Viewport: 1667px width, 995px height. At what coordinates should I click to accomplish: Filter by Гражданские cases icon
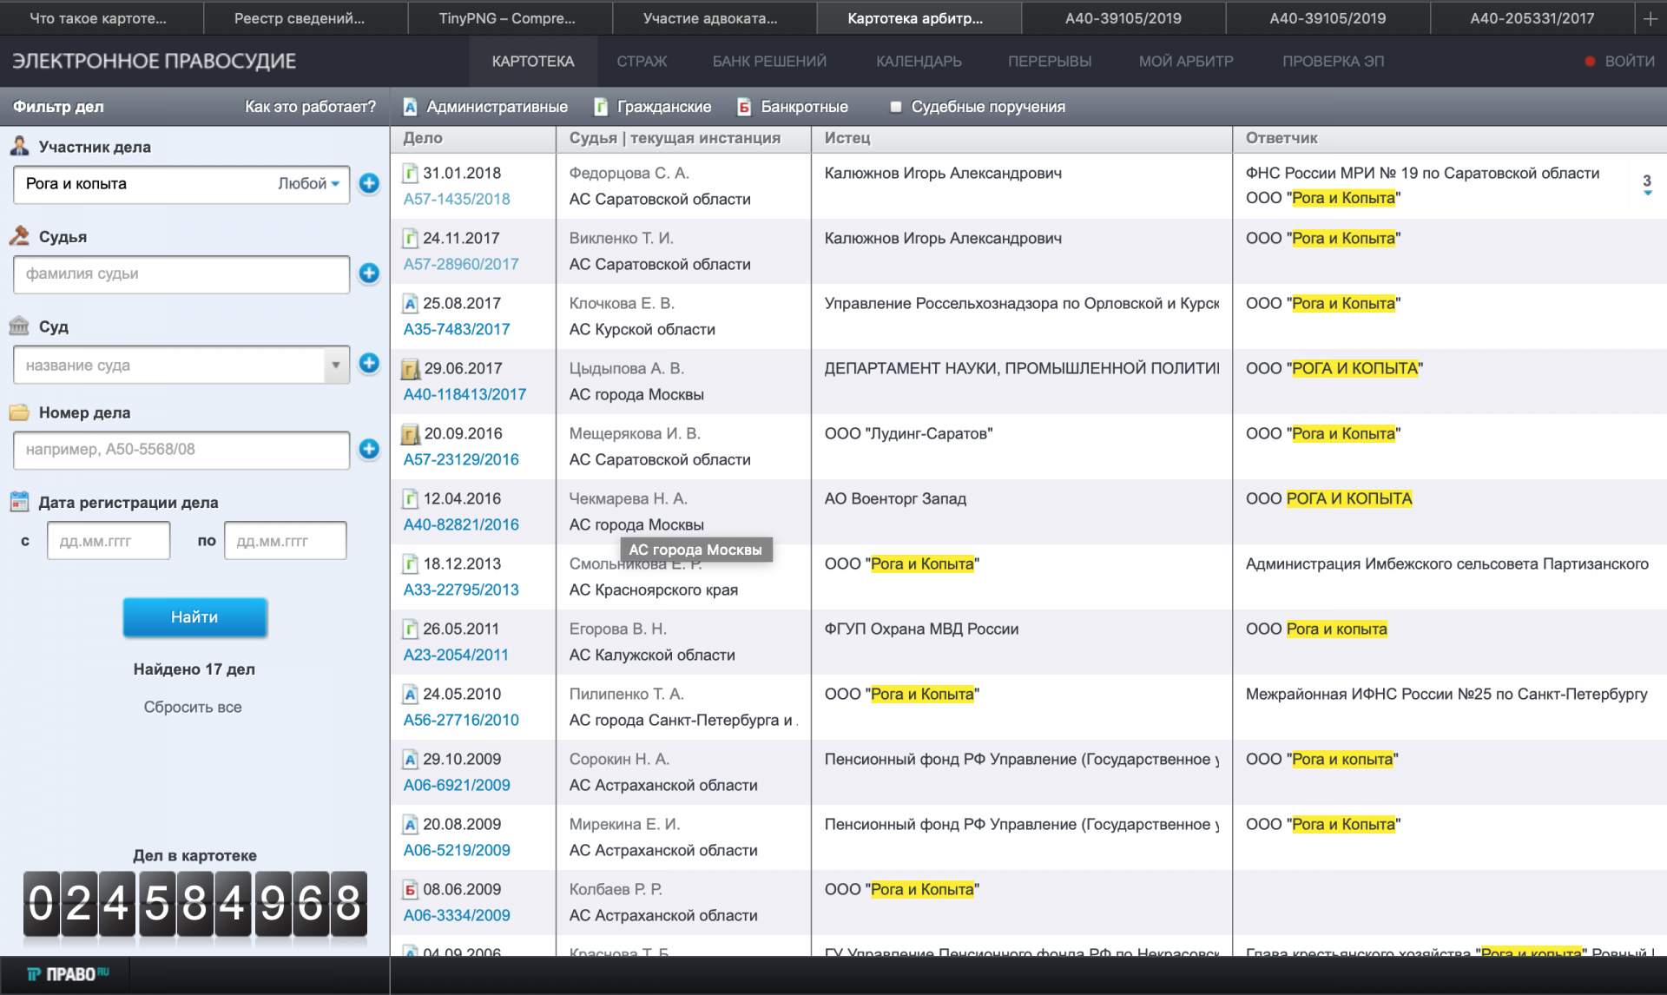coord(601,107)
